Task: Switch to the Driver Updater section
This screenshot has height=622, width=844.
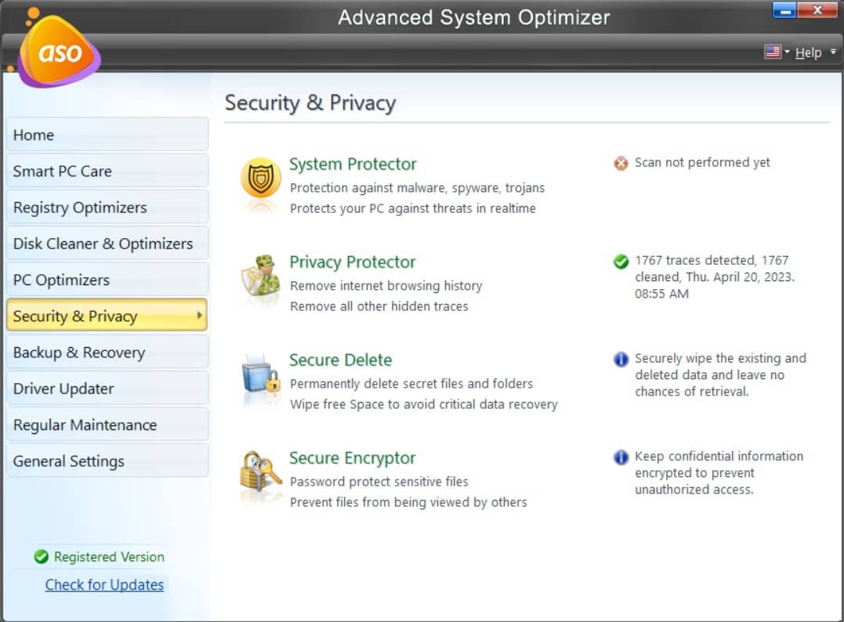Action: 107,388
